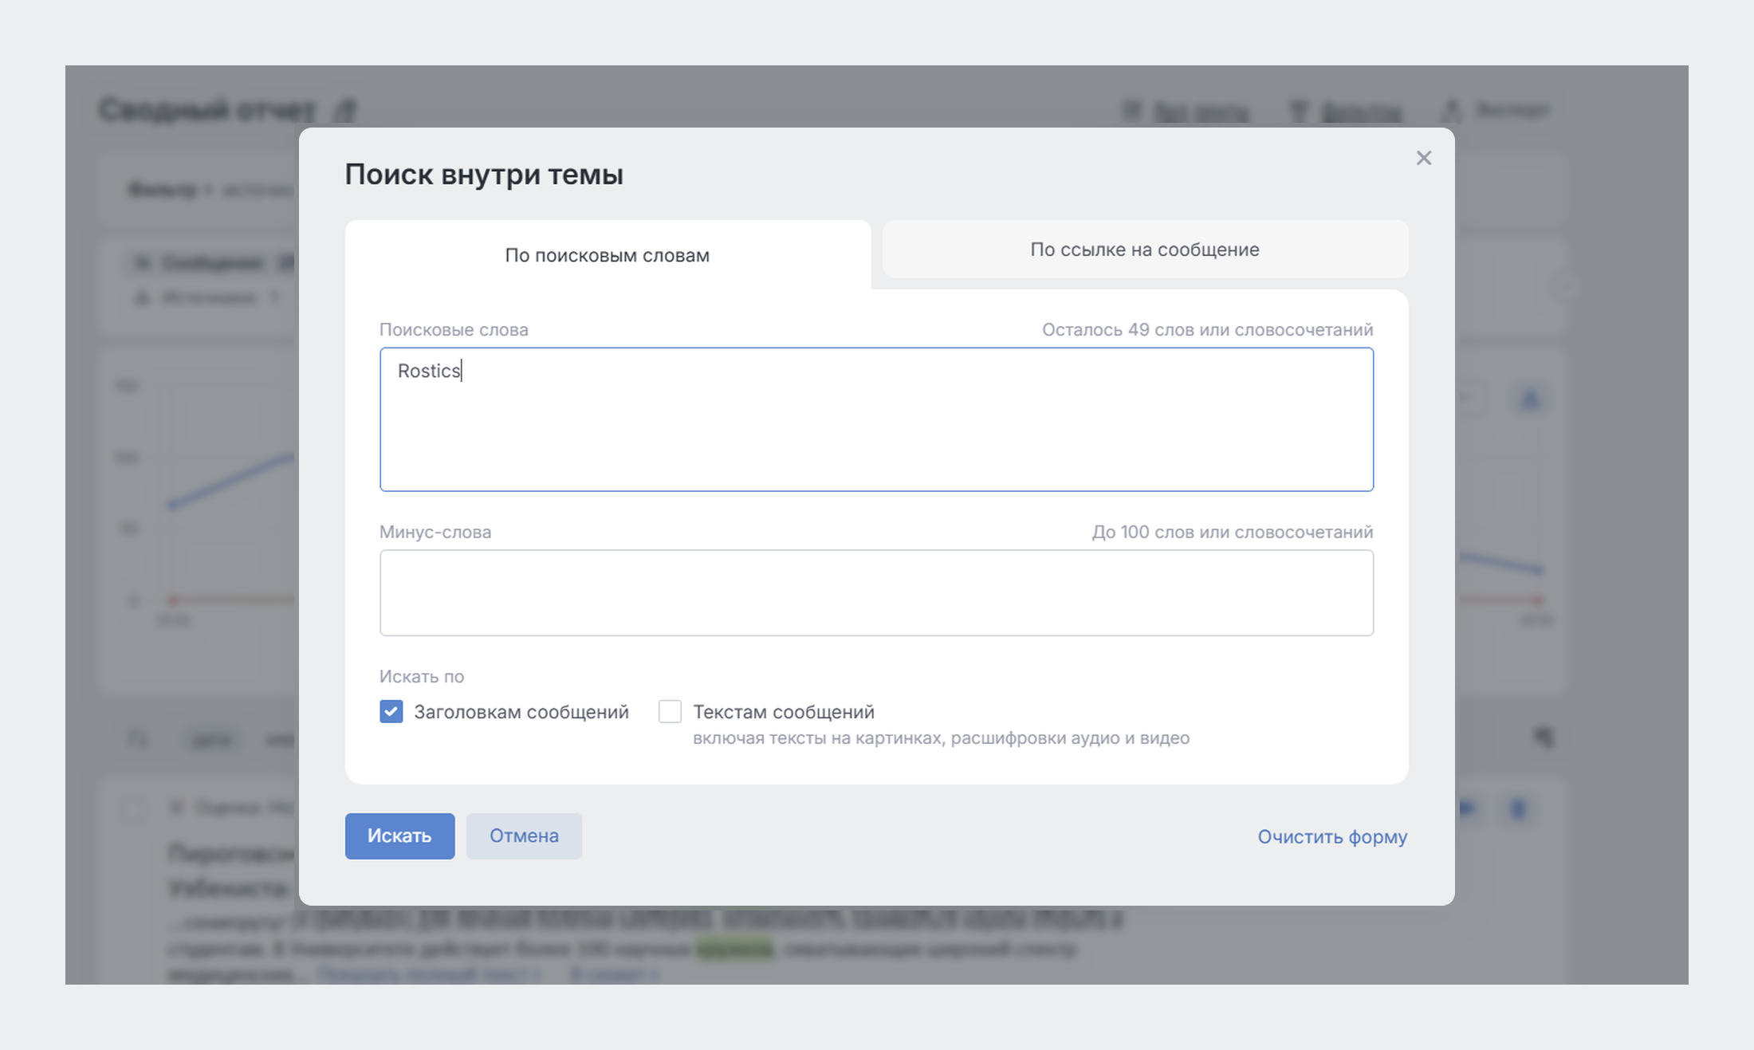The height and width of the screenshot is (1050, 1754).
Task: Click the 'Искать по' label
Action: coord(422,676)
